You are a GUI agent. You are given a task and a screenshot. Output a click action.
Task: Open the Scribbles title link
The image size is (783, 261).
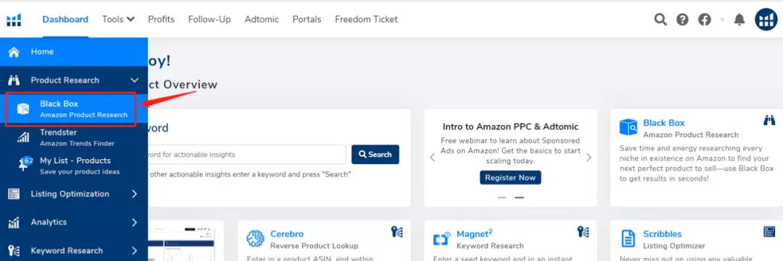[662, 234]
